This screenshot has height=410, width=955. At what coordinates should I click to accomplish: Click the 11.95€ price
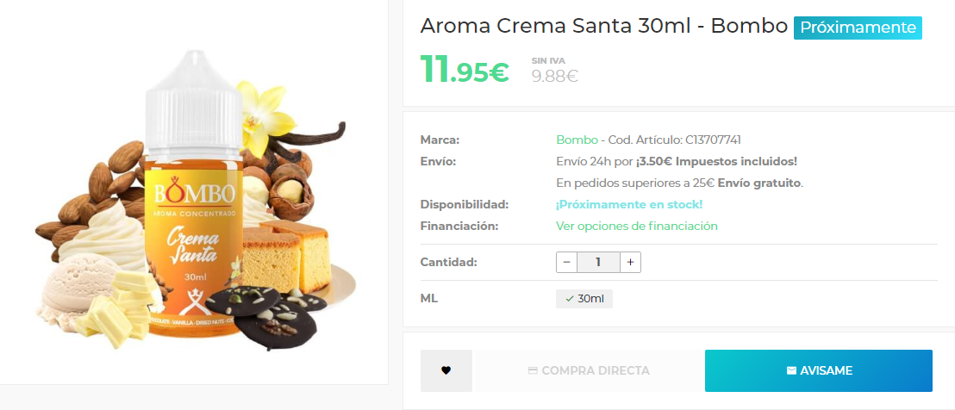pos(465,70)
